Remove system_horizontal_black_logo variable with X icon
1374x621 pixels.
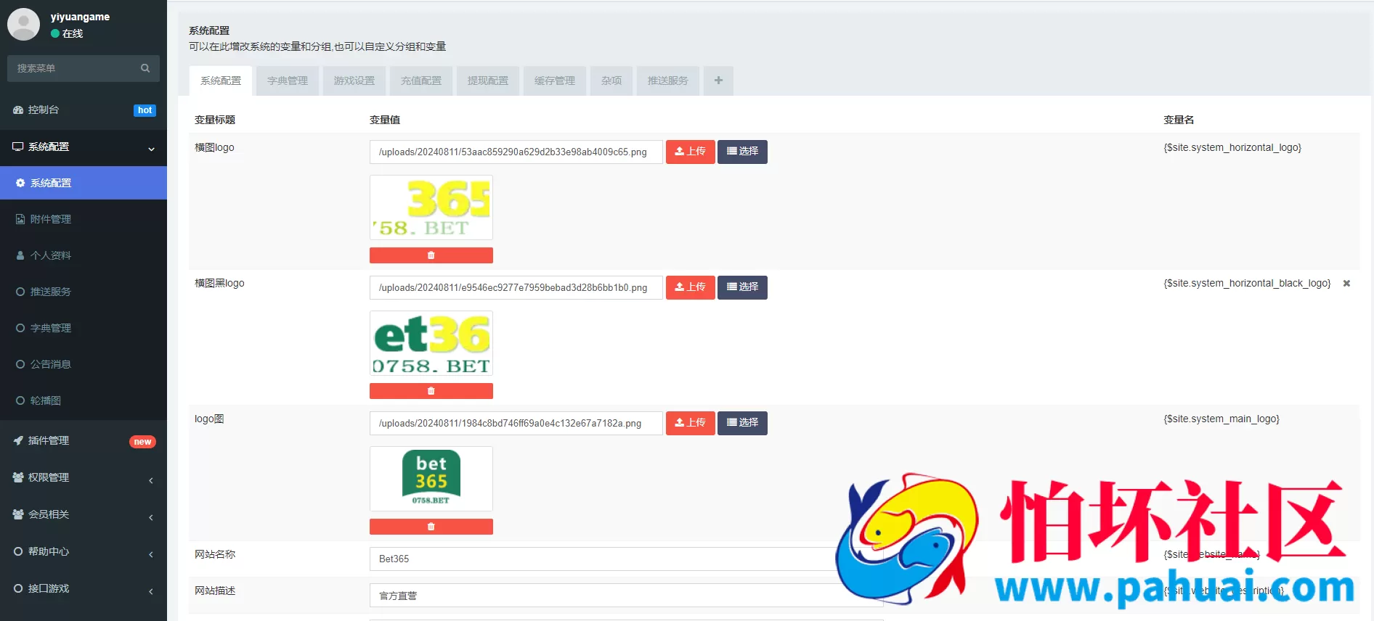(1346, 284)
